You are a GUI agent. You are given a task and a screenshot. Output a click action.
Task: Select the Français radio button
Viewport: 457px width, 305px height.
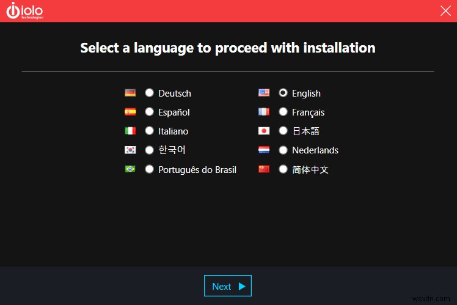point(283,112)
